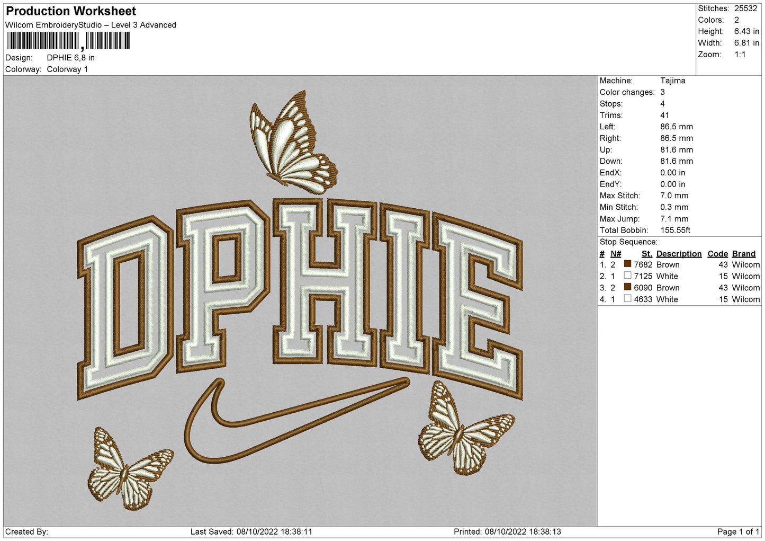Select the 'Production Worksheet' title

click(x=71, y=11)
